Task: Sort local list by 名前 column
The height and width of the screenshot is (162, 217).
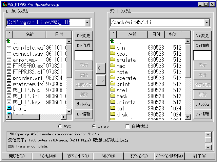Action: [x=29, y=34]
